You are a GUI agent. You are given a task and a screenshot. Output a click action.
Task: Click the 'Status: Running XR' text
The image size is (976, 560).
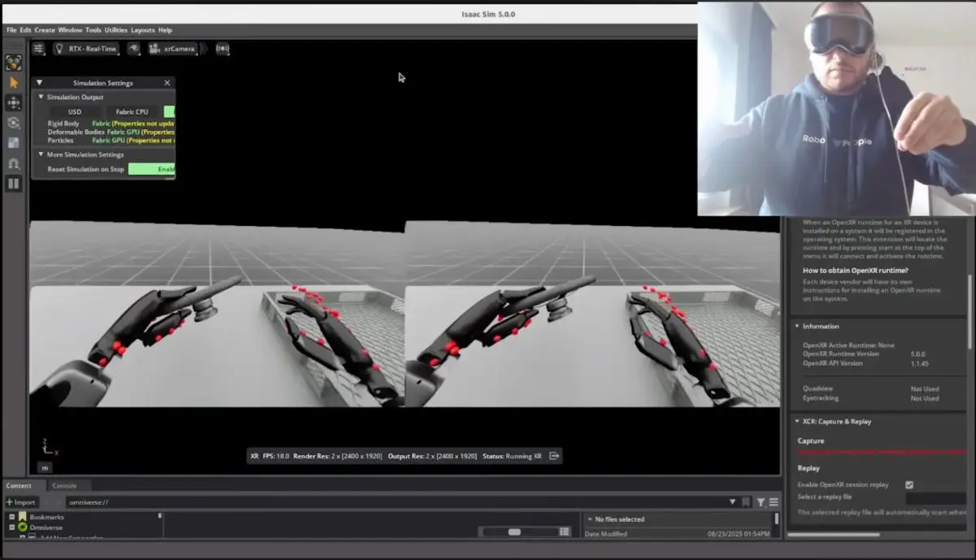(512, 456)
